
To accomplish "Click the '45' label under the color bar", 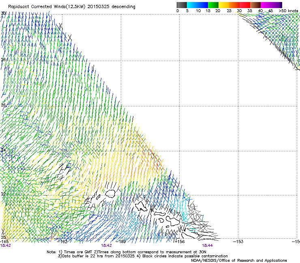I will (x=270, y=11).
